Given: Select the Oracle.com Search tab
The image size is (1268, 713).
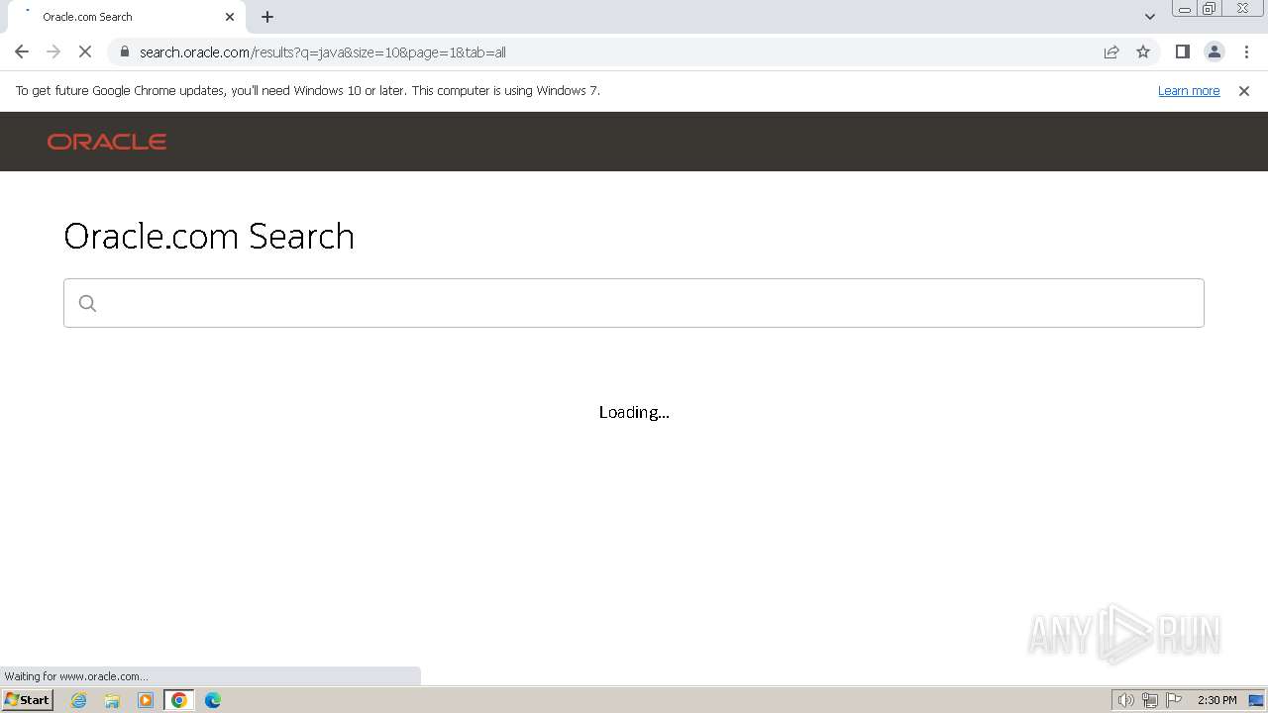Looking at the screenshot, I should 126,17.
